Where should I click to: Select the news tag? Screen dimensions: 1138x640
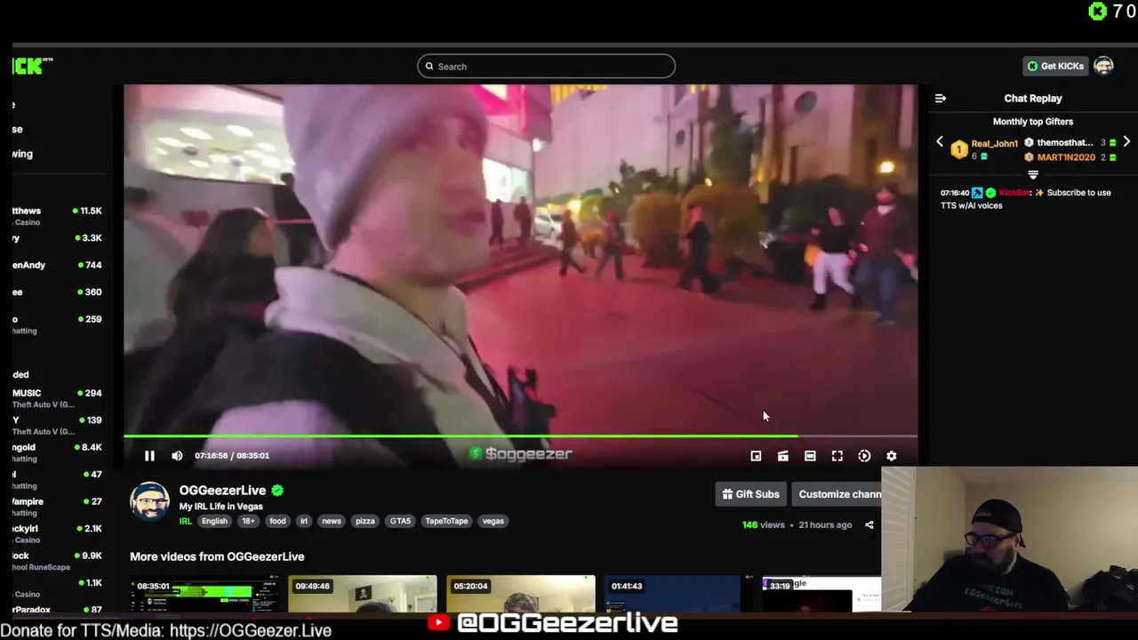pyautogui.click(x=332, y=522)
